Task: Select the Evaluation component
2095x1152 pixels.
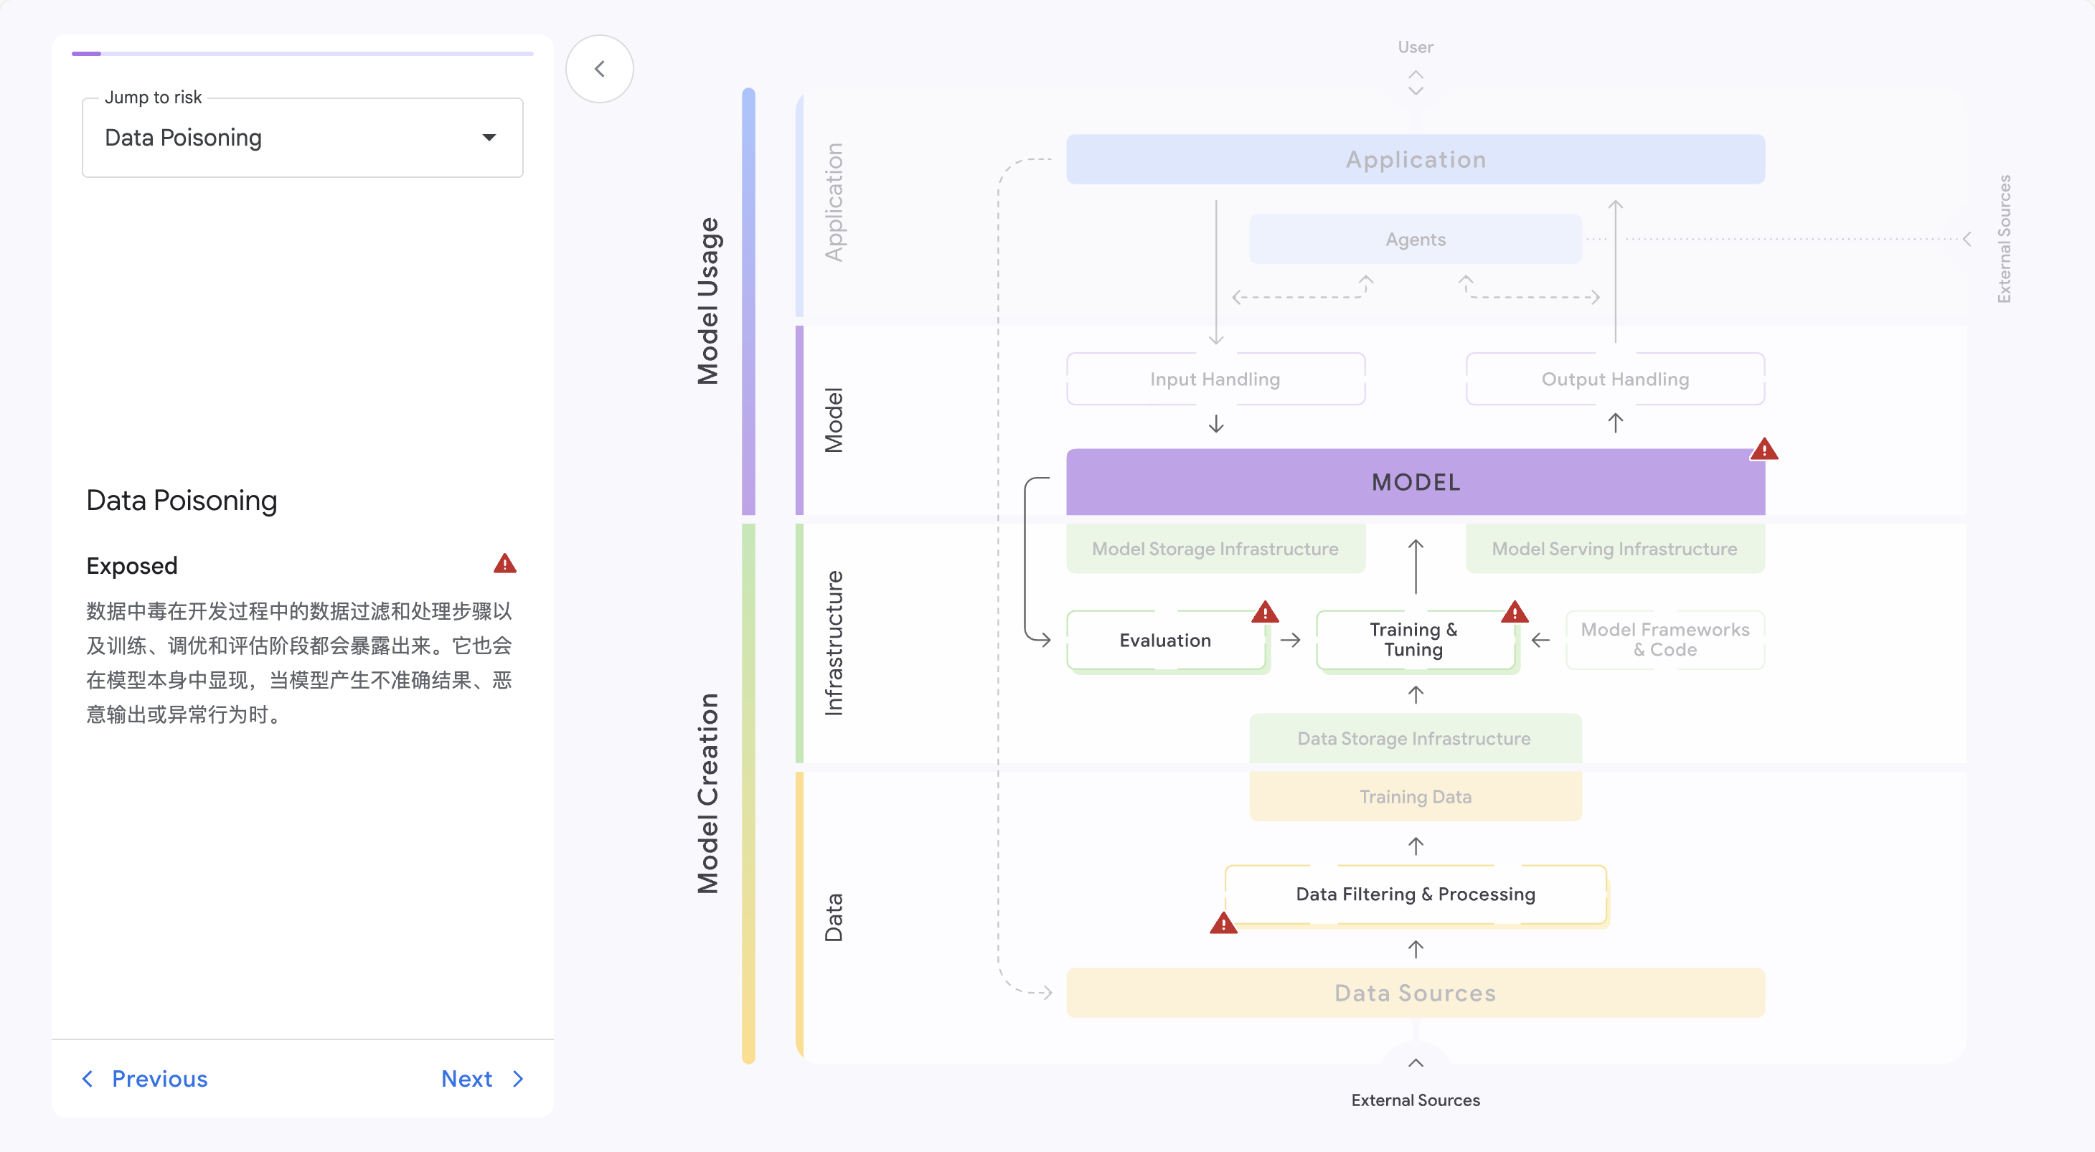Action: pos(1164,641)
